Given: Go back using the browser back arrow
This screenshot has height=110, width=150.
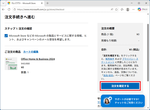Looking at the screenshot, I should click(x=3, y=10).
